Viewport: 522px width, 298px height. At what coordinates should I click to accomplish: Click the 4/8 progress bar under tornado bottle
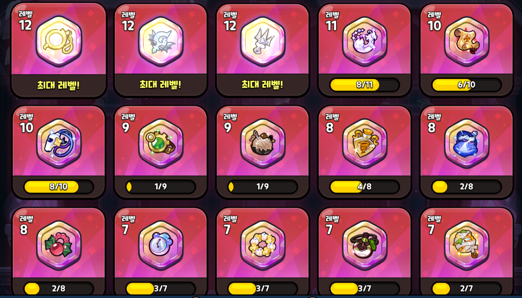point(364,187)
